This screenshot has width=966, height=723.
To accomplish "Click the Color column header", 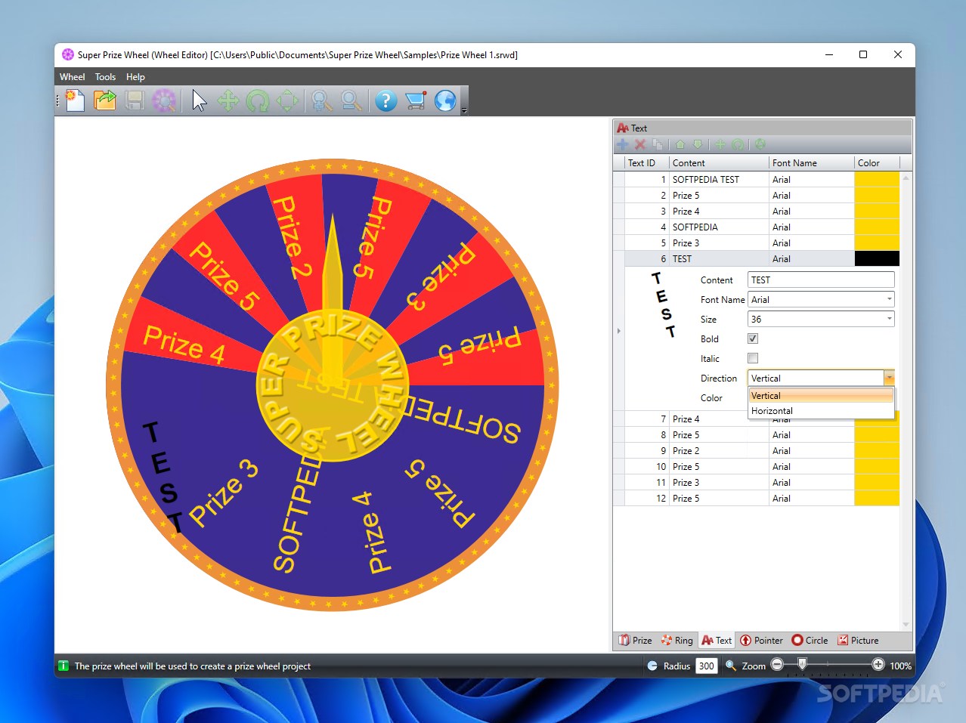I will point(878,162).
